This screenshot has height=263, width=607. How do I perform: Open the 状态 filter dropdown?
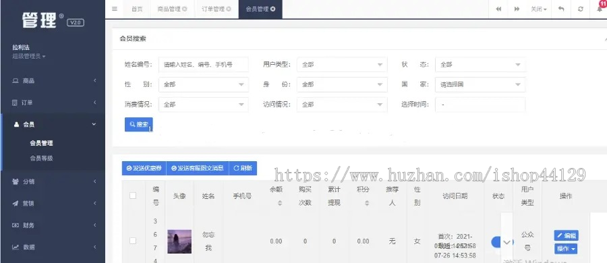(x=480, y=65)
